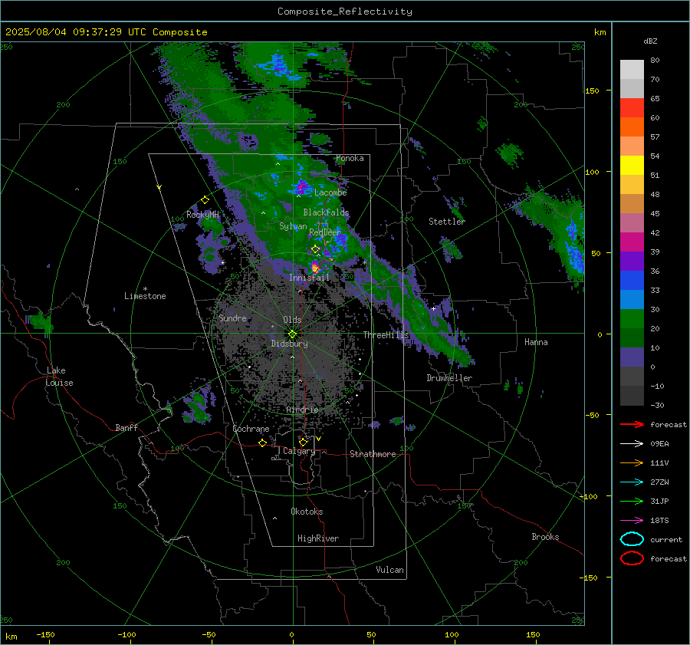Screen dimensions: 690x645
Task: Click the Drumheller label
Action: point(449,378)
